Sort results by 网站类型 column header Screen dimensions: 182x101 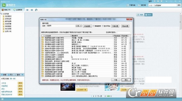[x=117, y=36]
